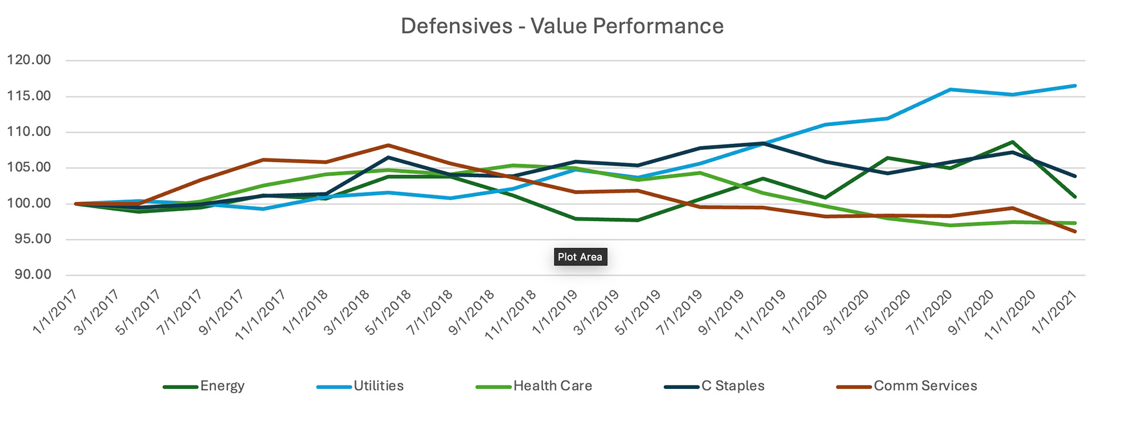The width and height of the screenshot is (1126, 433).
Task: Click the dark green Energy legend swatch
Action: [181, 387]
